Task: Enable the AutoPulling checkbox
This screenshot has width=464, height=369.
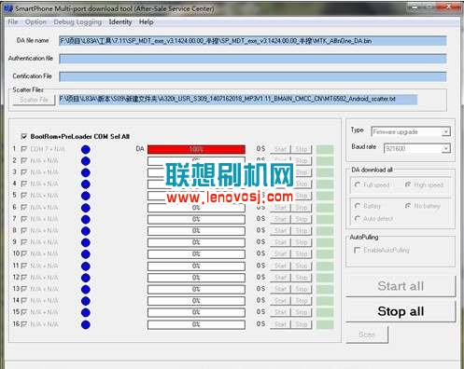Action: pyautogui.click(x=358, y=250)
